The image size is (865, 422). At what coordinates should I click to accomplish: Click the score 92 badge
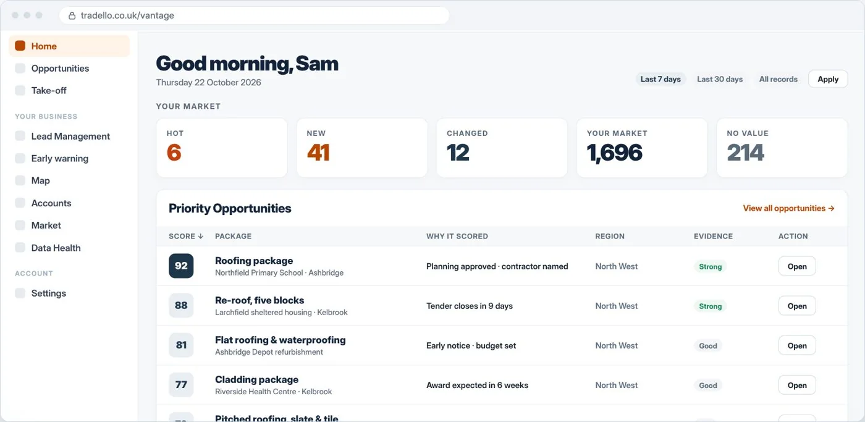181,266
